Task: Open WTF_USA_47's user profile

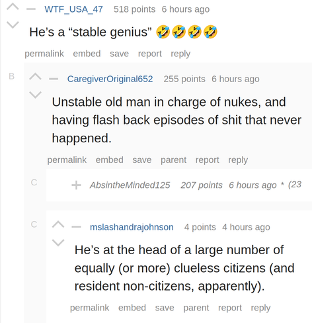Action: pos(73,9)
